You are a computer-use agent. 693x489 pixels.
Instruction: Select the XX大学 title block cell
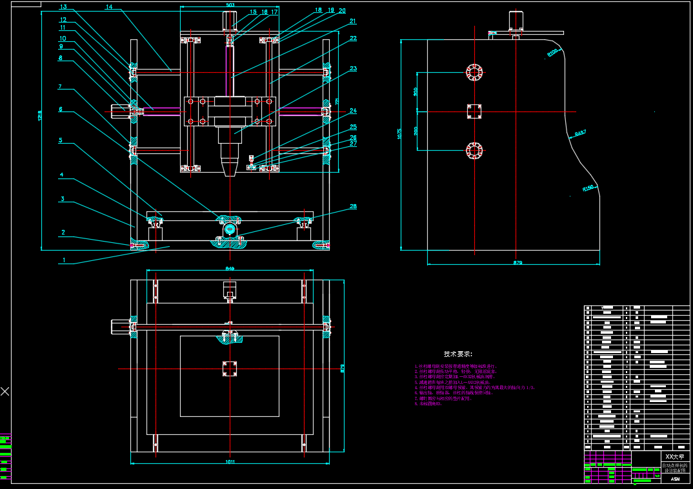pyautogui.click(x=674, y=456)
